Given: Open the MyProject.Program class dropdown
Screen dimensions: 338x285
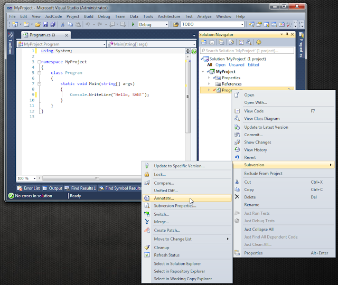Looking at the screenshot, I should point(104,44).
